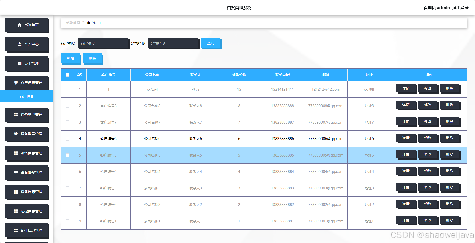Click 管理员 admin label in header
This screenshot has width=475, height=243.
pos(436,8)
